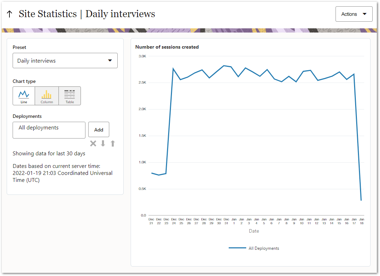Switch to the Column chart type icon
The height and width of the screenshot is (276, 380).
coord(47,95)
